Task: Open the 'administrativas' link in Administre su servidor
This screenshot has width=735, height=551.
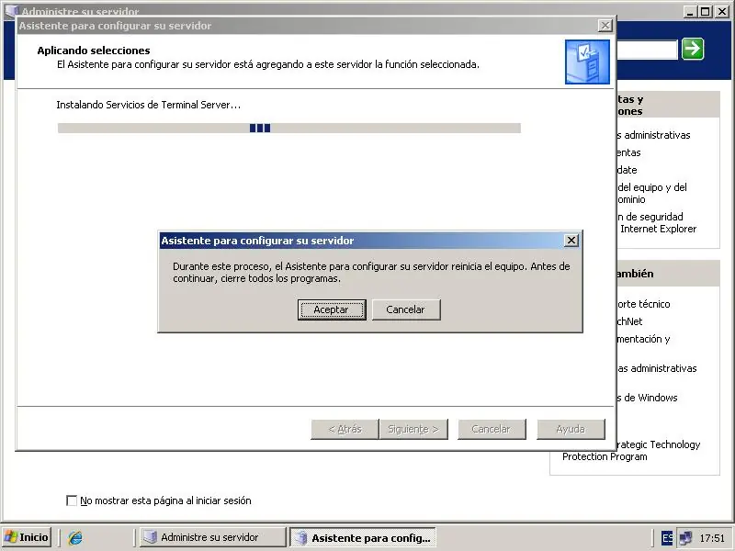Action: point(654,135)
